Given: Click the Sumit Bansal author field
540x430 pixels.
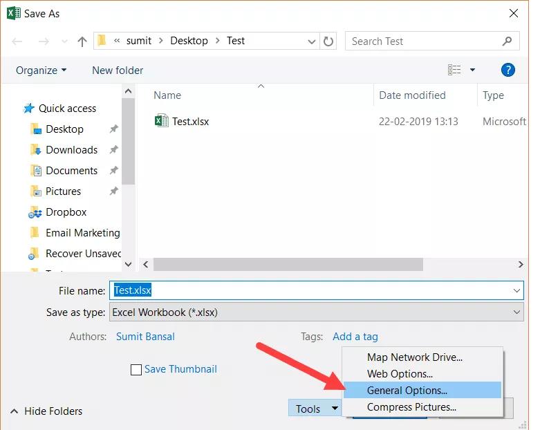Looking at the screenshot, I should coord(145,337).
